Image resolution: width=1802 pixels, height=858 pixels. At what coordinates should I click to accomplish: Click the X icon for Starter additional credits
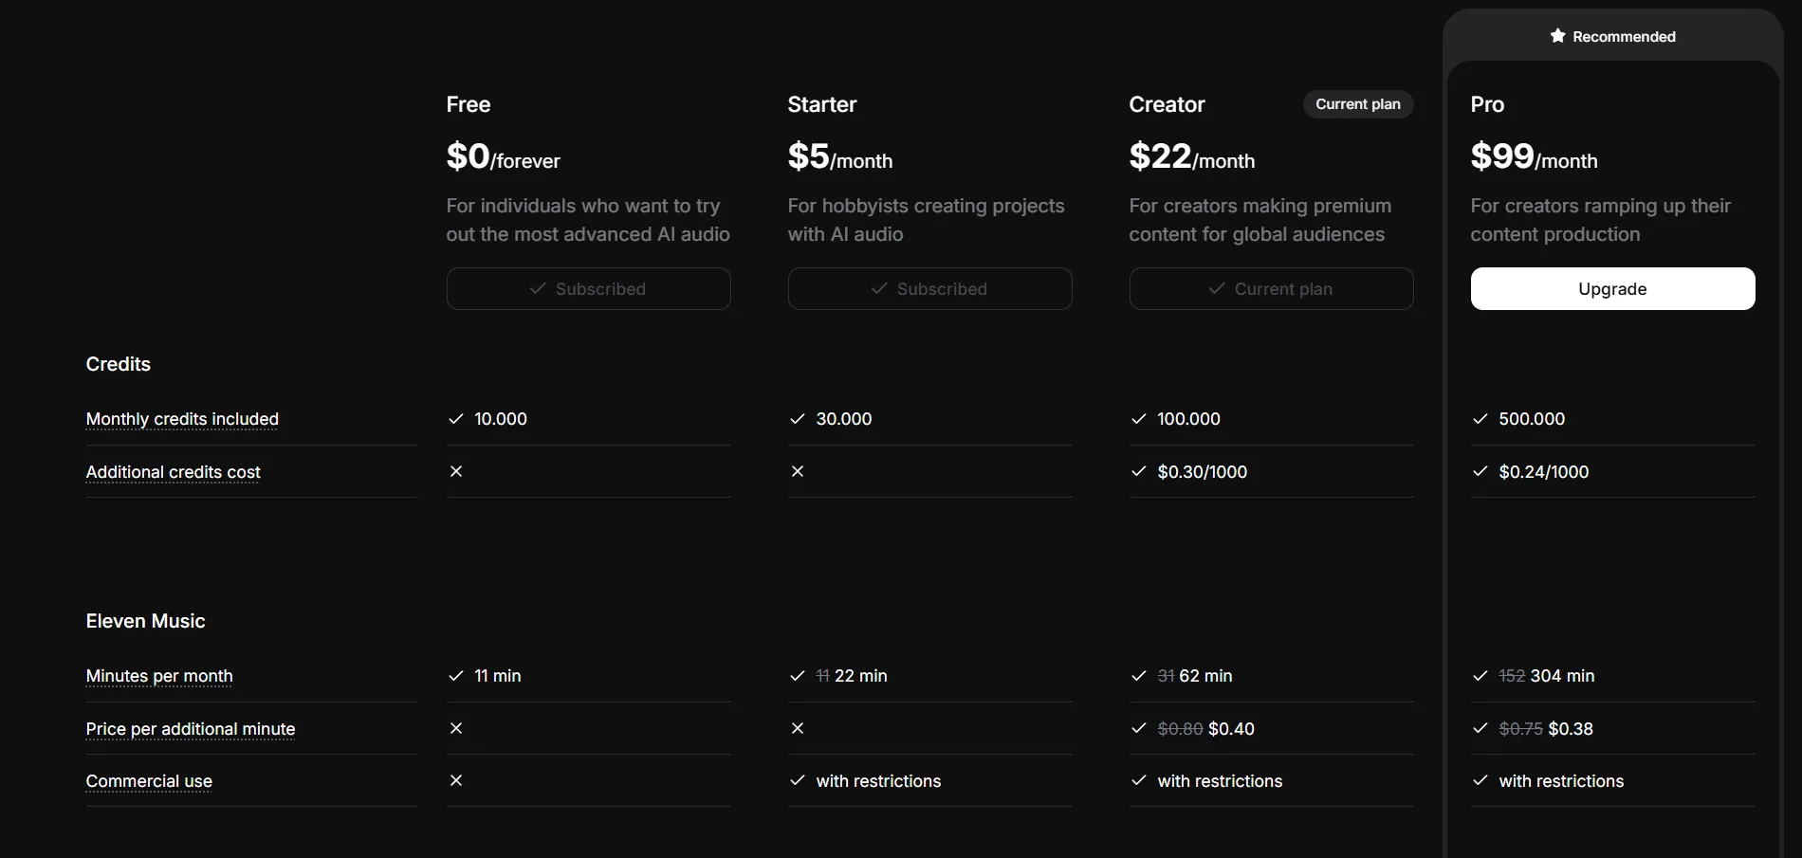(798, 471)
